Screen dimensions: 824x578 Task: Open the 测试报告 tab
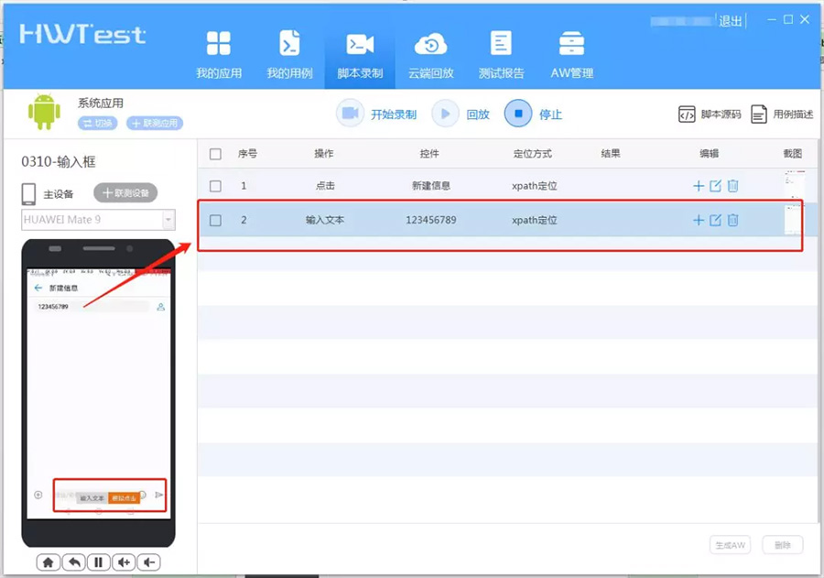coord(501,55)
